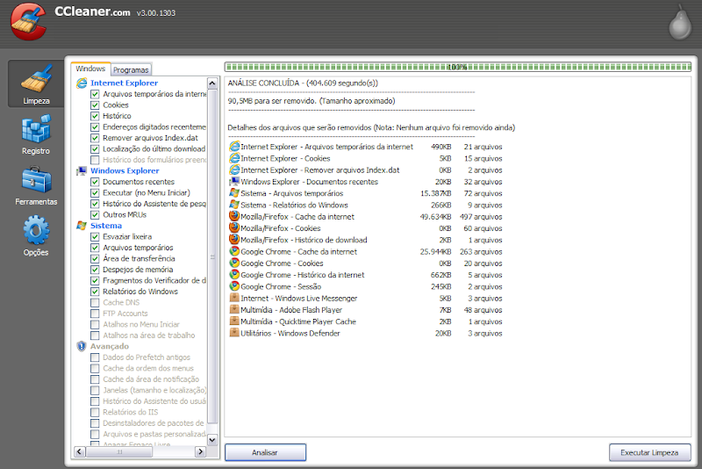The height and width of the screenshot is (469, 702).
Task: Enable Relatórios do IIS checkbox
Action: tap(95, 412)
